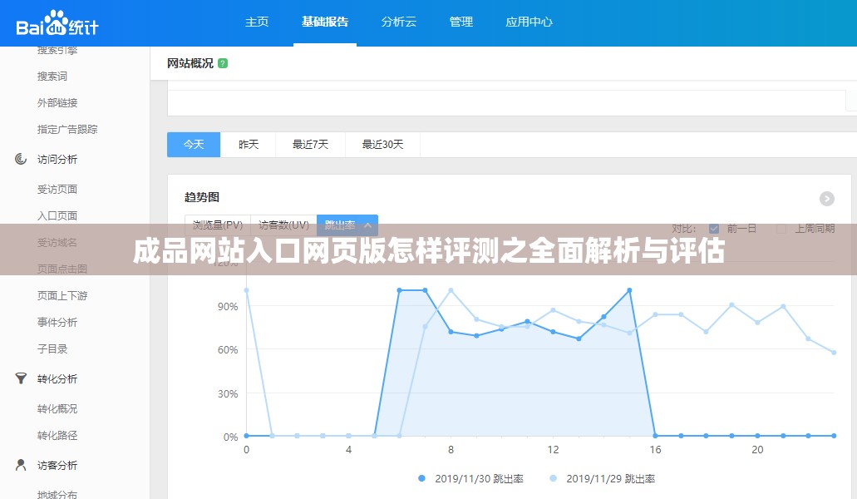Open the 管理 menu
This screenshot has width=857, height=499.
pos(461,22)
